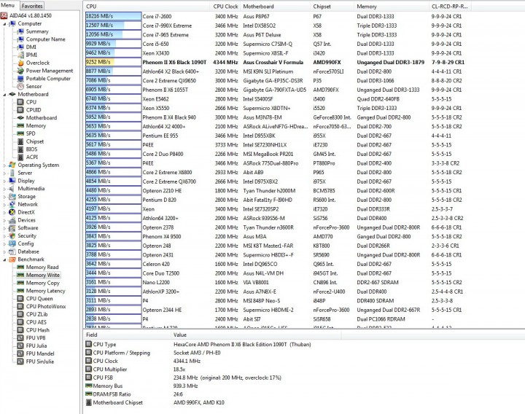525x414 pixels.
Task: Expand the Software tree node
Action: click(x=4, y=228)
